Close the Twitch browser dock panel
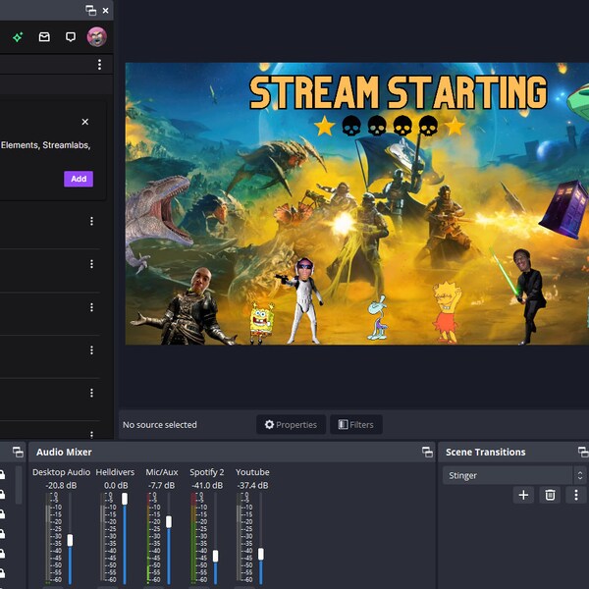 (x=106, y=11)
